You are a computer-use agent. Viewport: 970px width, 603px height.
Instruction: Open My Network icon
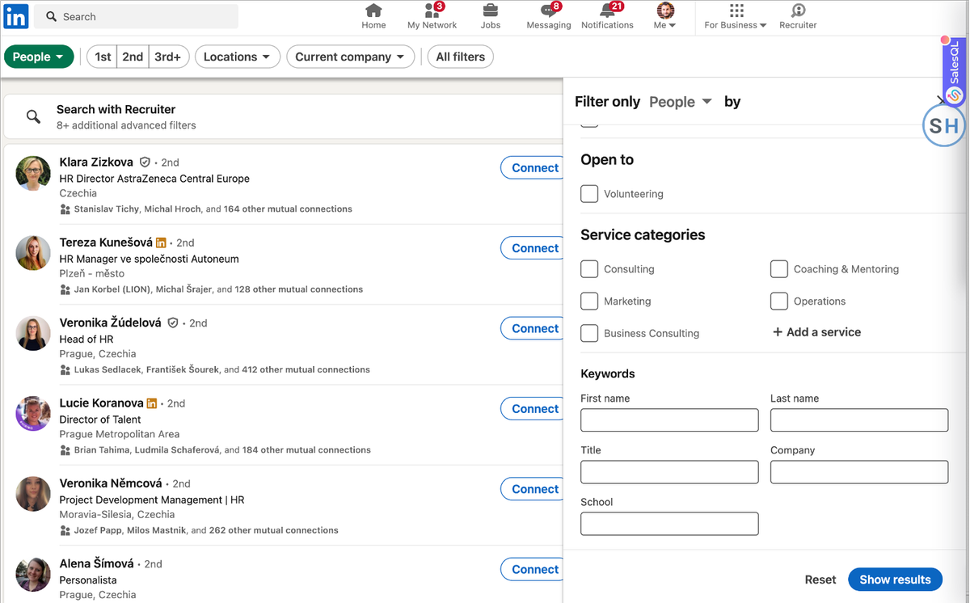(x=432, y=11)
